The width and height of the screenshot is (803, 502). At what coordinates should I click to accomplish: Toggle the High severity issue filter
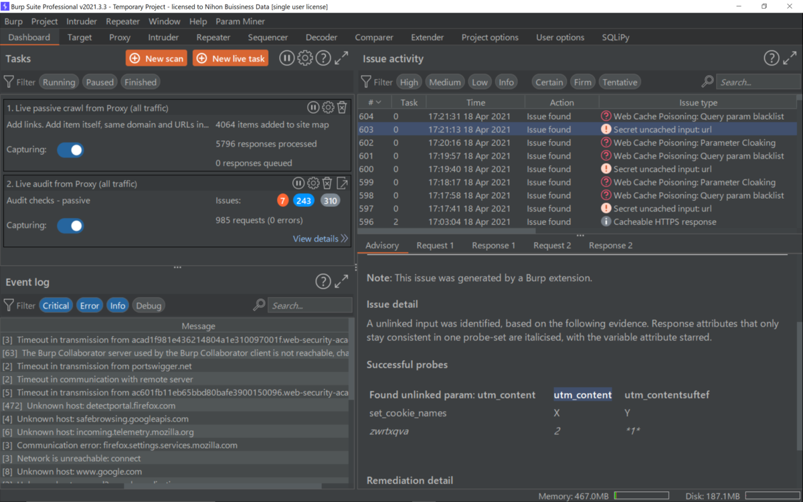409,82
